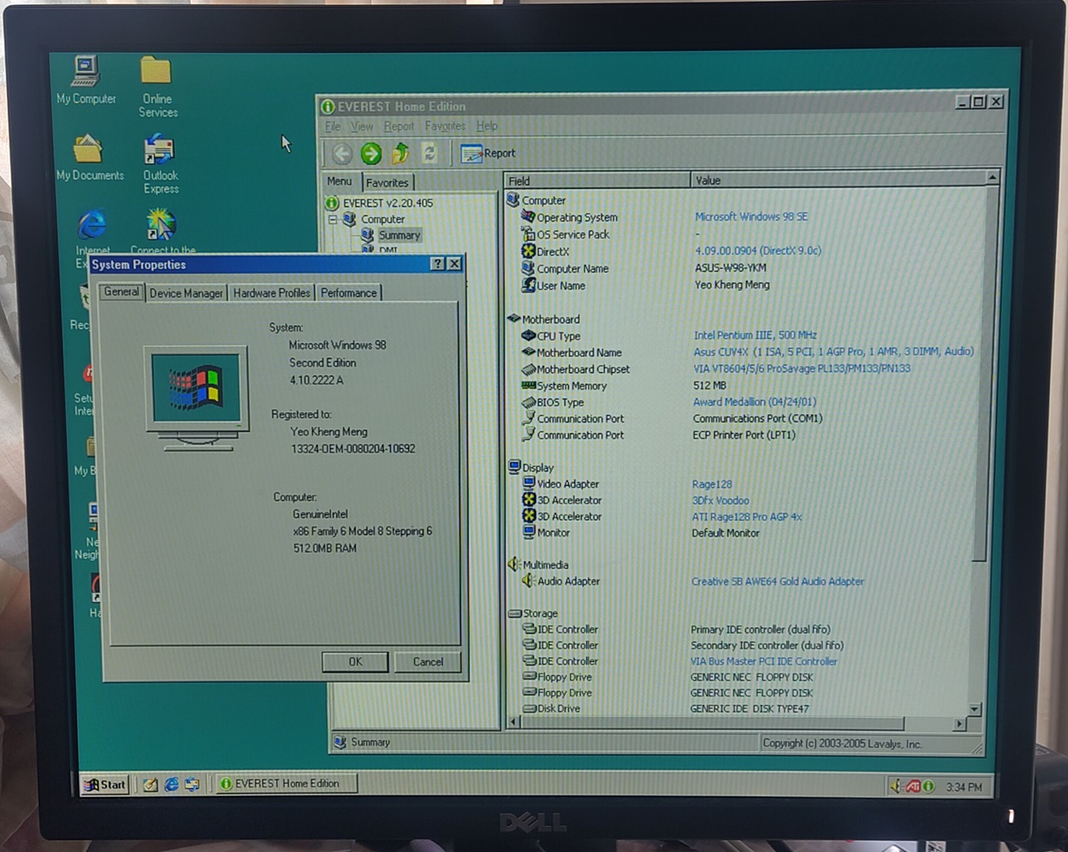Select Computer node in EVEREST tree
The image size is (1068, 852).
[x=383, y=219]
